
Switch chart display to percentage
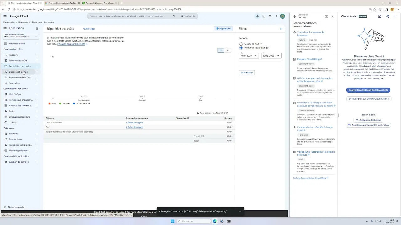click(x=227, y=50)
